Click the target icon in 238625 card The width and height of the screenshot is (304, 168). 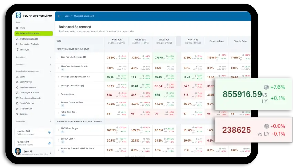coord(266,126)
